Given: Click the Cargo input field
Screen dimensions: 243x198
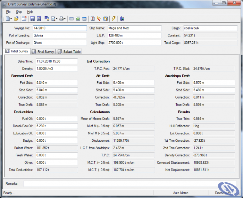Looking at the screenshot, I should point(210,28).
